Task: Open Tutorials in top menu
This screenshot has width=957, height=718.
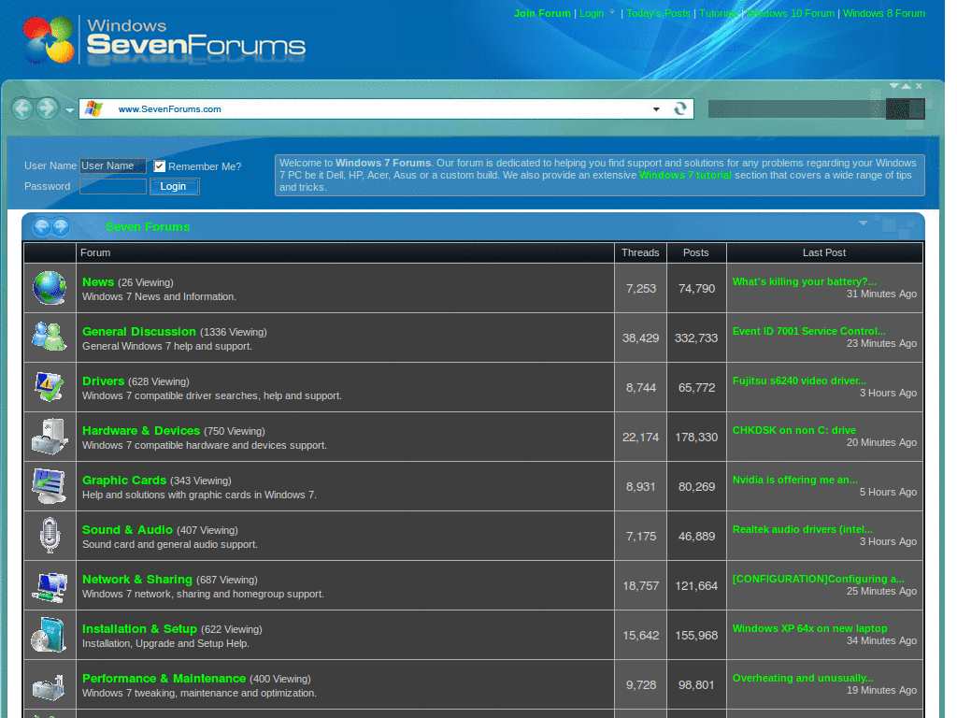Action: coord(719,13)
